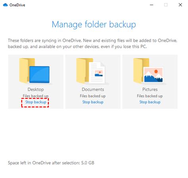Click Documents 'Files backed up' status

tap(93, 96)
